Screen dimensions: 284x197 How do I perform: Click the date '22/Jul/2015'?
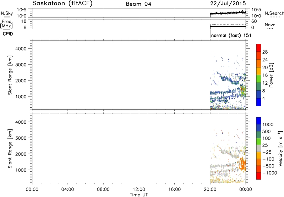[x=228, y=4]
